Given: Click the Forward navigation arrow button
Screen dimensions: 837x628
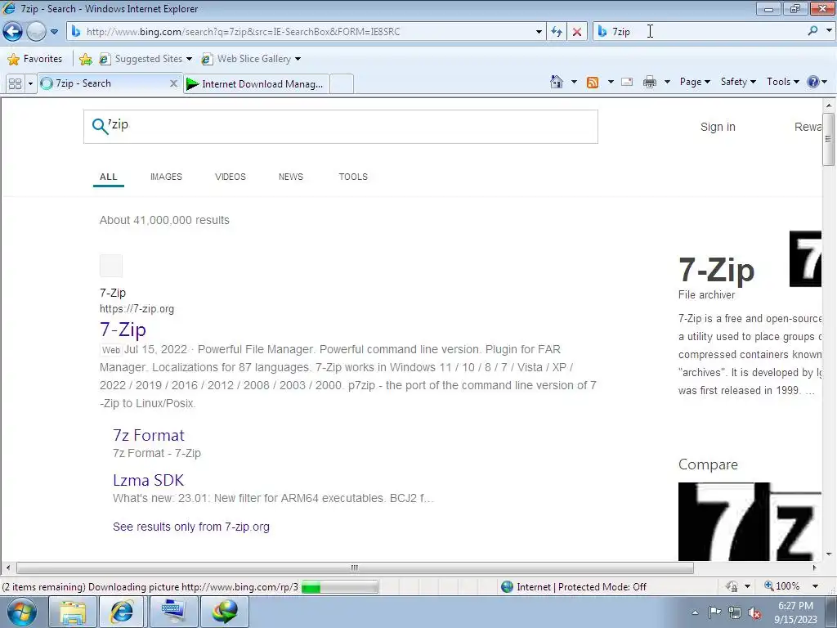Looking at the screenshot, I should point(36,32).
